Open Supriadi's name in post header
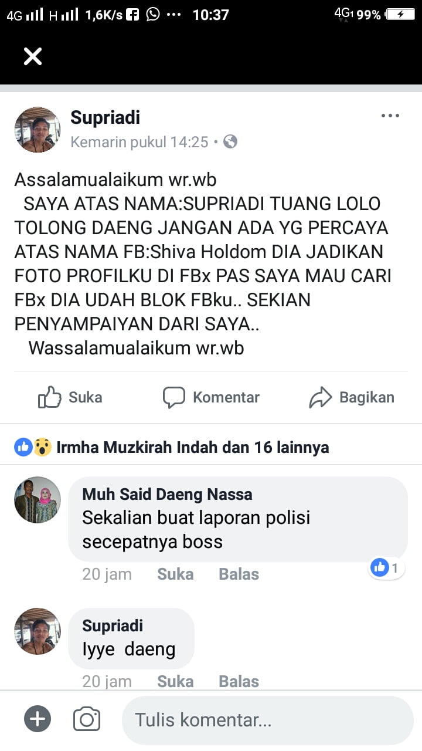 point(105,117)
